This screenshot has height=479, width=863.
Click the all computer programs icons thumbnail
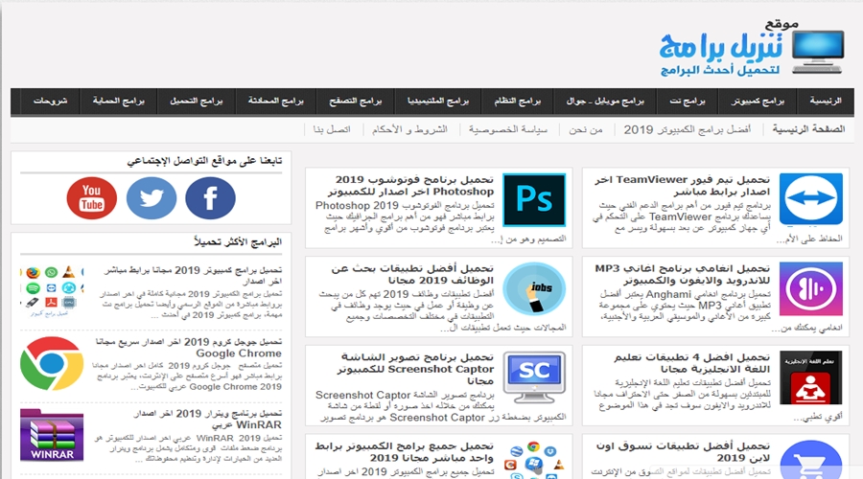click(534, 460)
